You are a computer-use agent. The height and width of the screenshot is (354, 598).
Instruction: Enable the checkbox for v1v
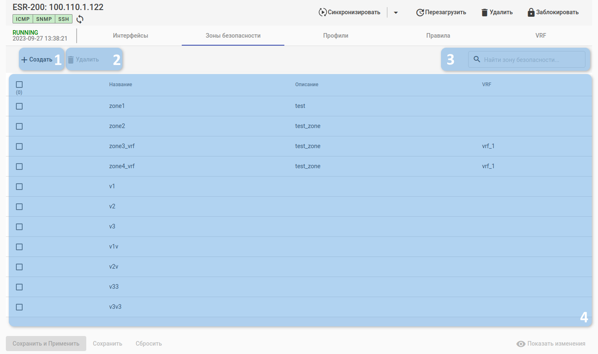click(x=19, y=247)
